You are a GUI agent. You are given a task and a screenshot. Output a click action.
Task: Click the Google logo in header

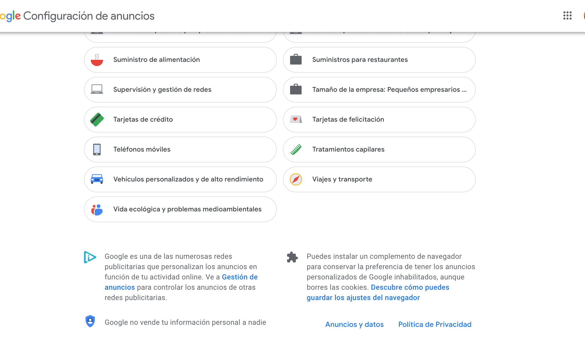point(10,16)
